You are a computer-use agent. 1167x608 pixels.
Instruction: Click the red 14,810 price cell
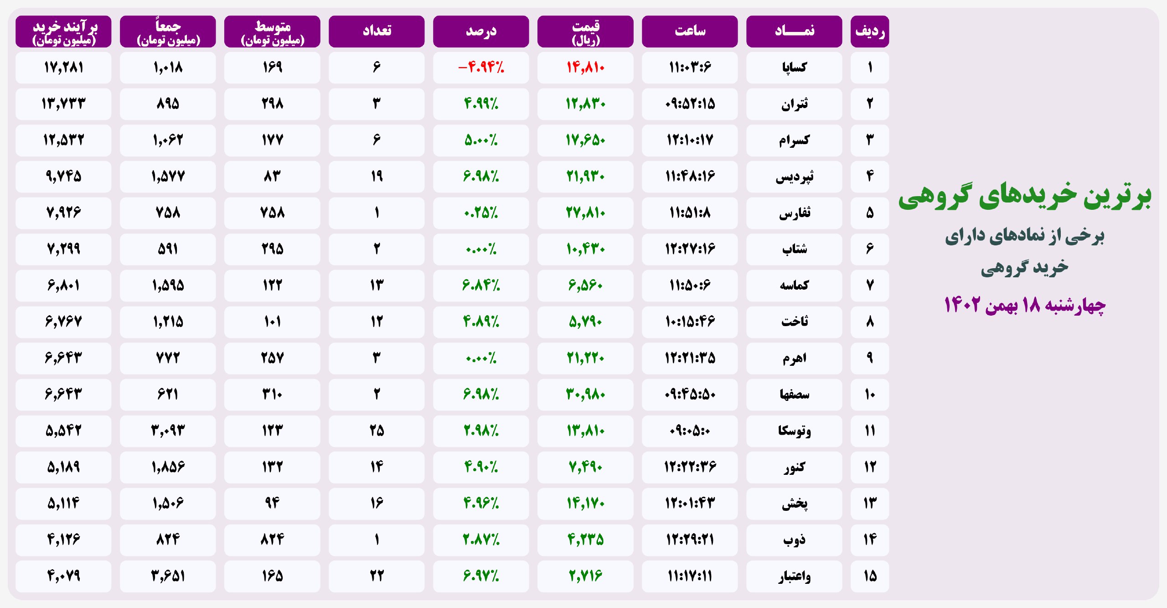click(585, 68)
